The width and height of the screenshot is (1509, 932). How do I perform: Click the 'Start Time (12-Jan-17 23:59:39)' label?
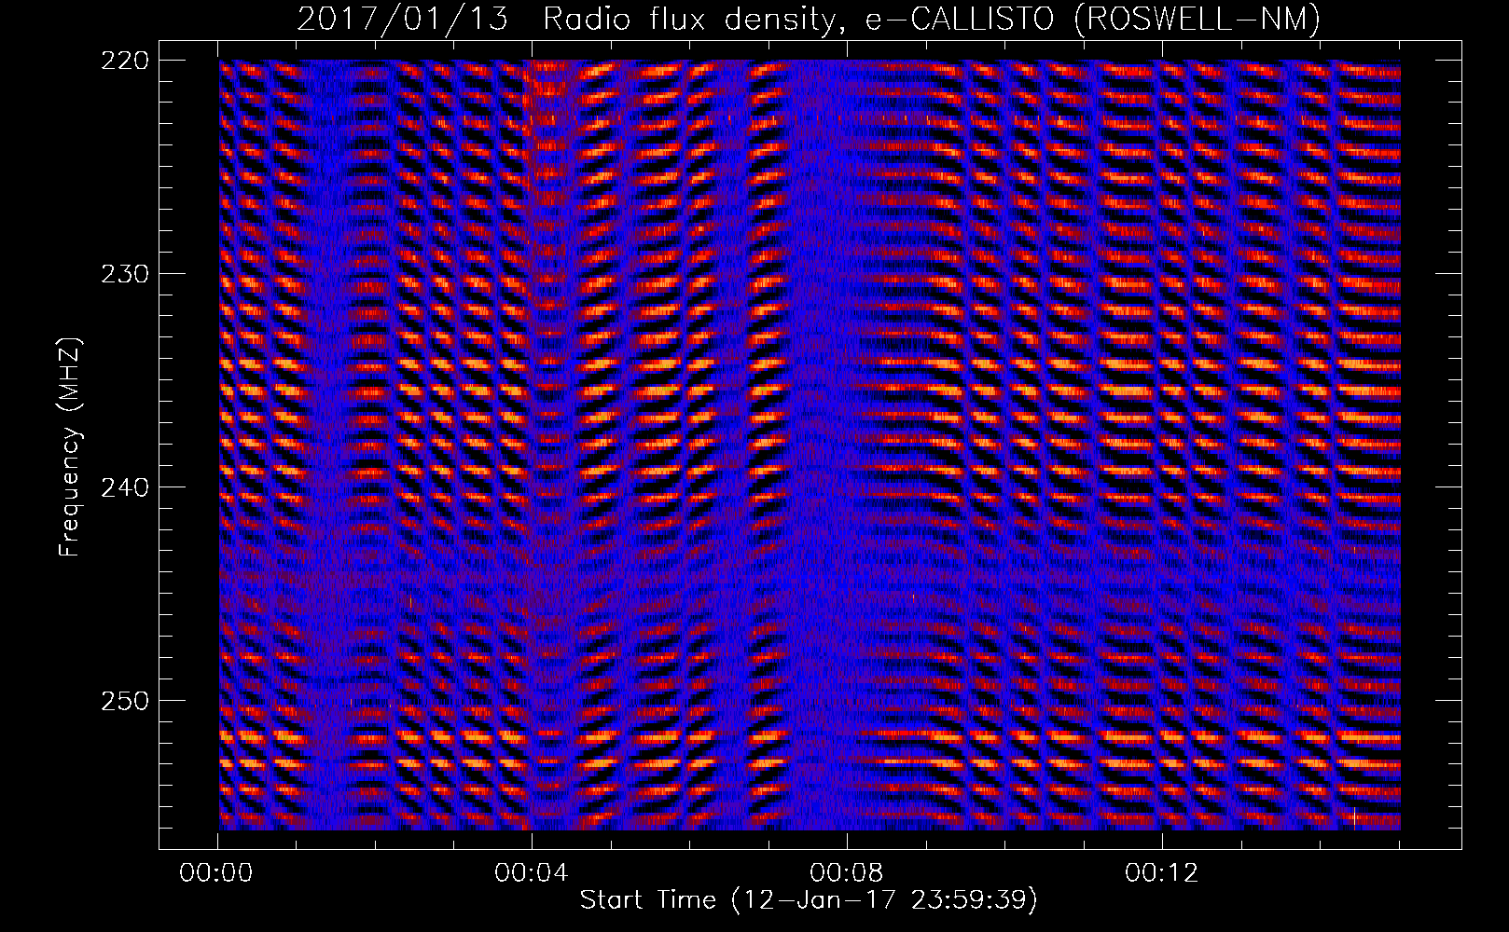(809, 900)
